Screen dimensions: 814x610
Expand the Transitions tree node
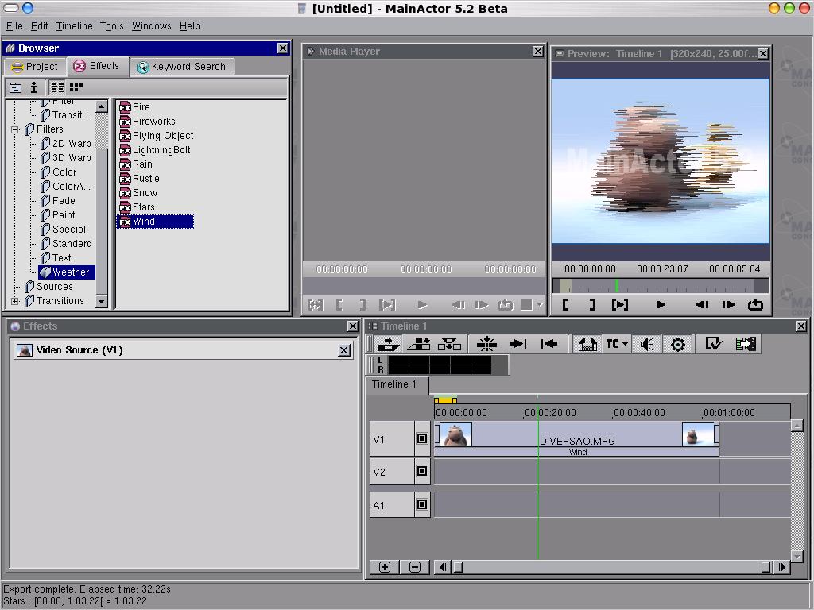(15, 301)
